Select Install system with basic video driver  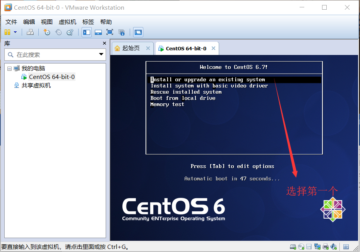[209, 86]
